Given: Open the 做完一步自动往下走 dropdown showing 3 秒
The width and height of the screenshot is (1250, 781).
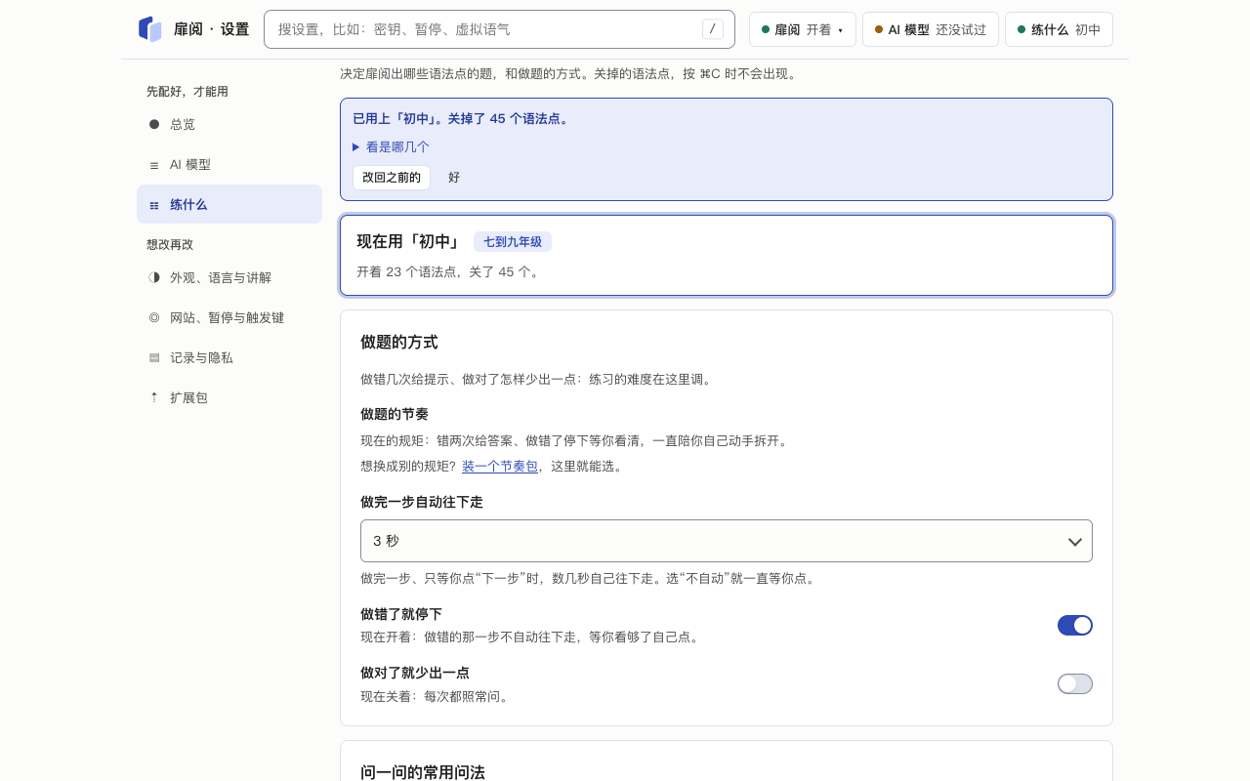Looking at the screenshot, I should 727,541.
